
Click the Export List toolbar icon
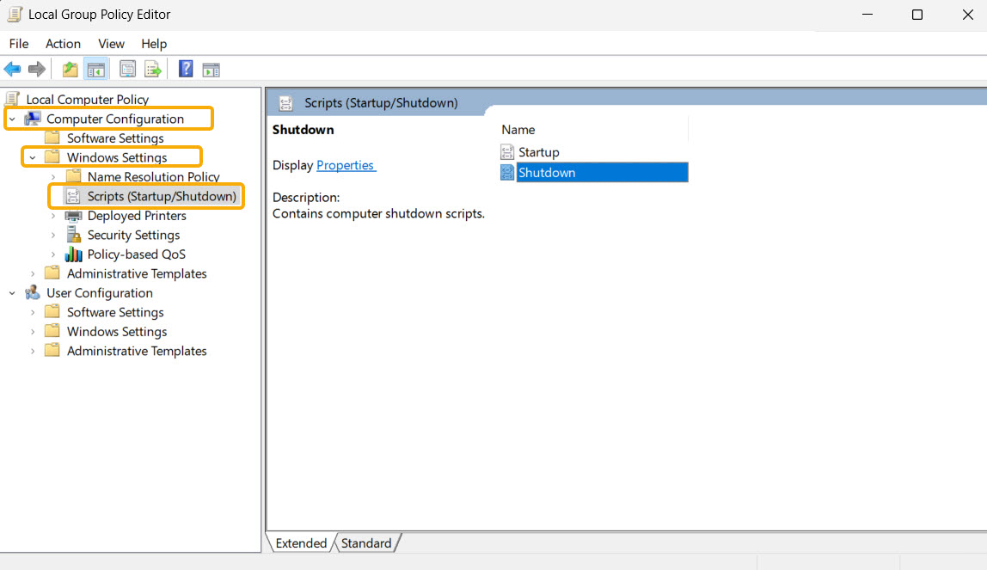pyautogui.click(x=153, y=69)
